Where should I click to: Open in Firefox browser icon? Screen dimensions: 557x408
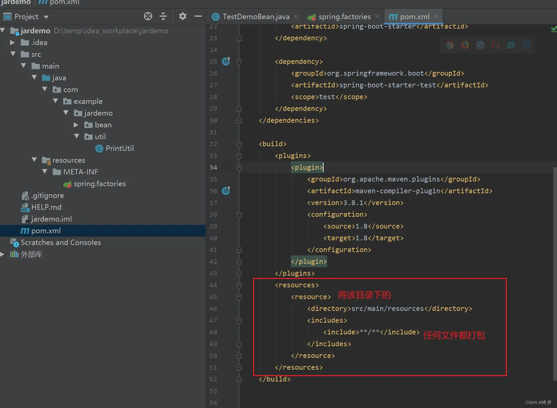(465, 45)
